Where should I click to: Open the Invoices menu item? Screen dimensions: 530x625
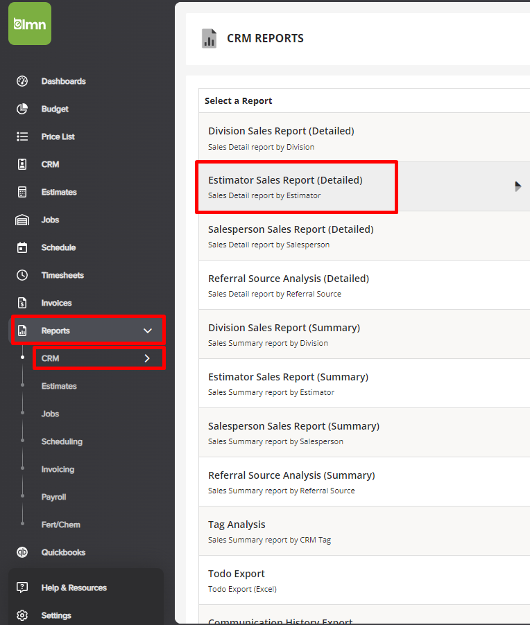point(56,303)
